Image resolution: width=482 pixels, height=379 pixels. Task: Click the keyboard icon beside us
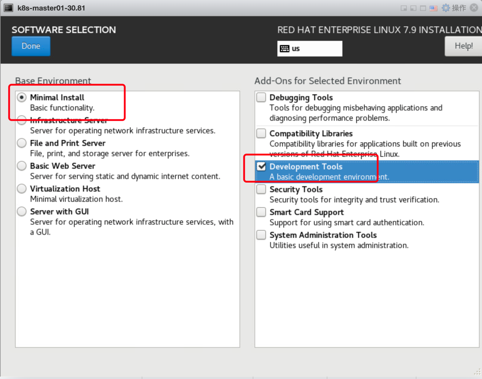pos(284,49)
